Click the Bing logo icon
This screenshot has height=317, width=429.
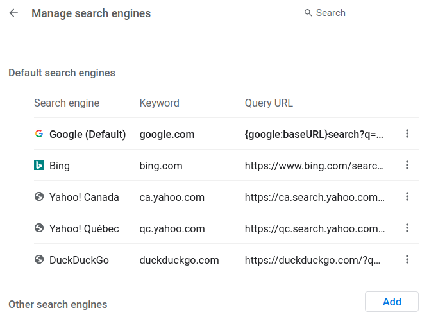point(39,165)
